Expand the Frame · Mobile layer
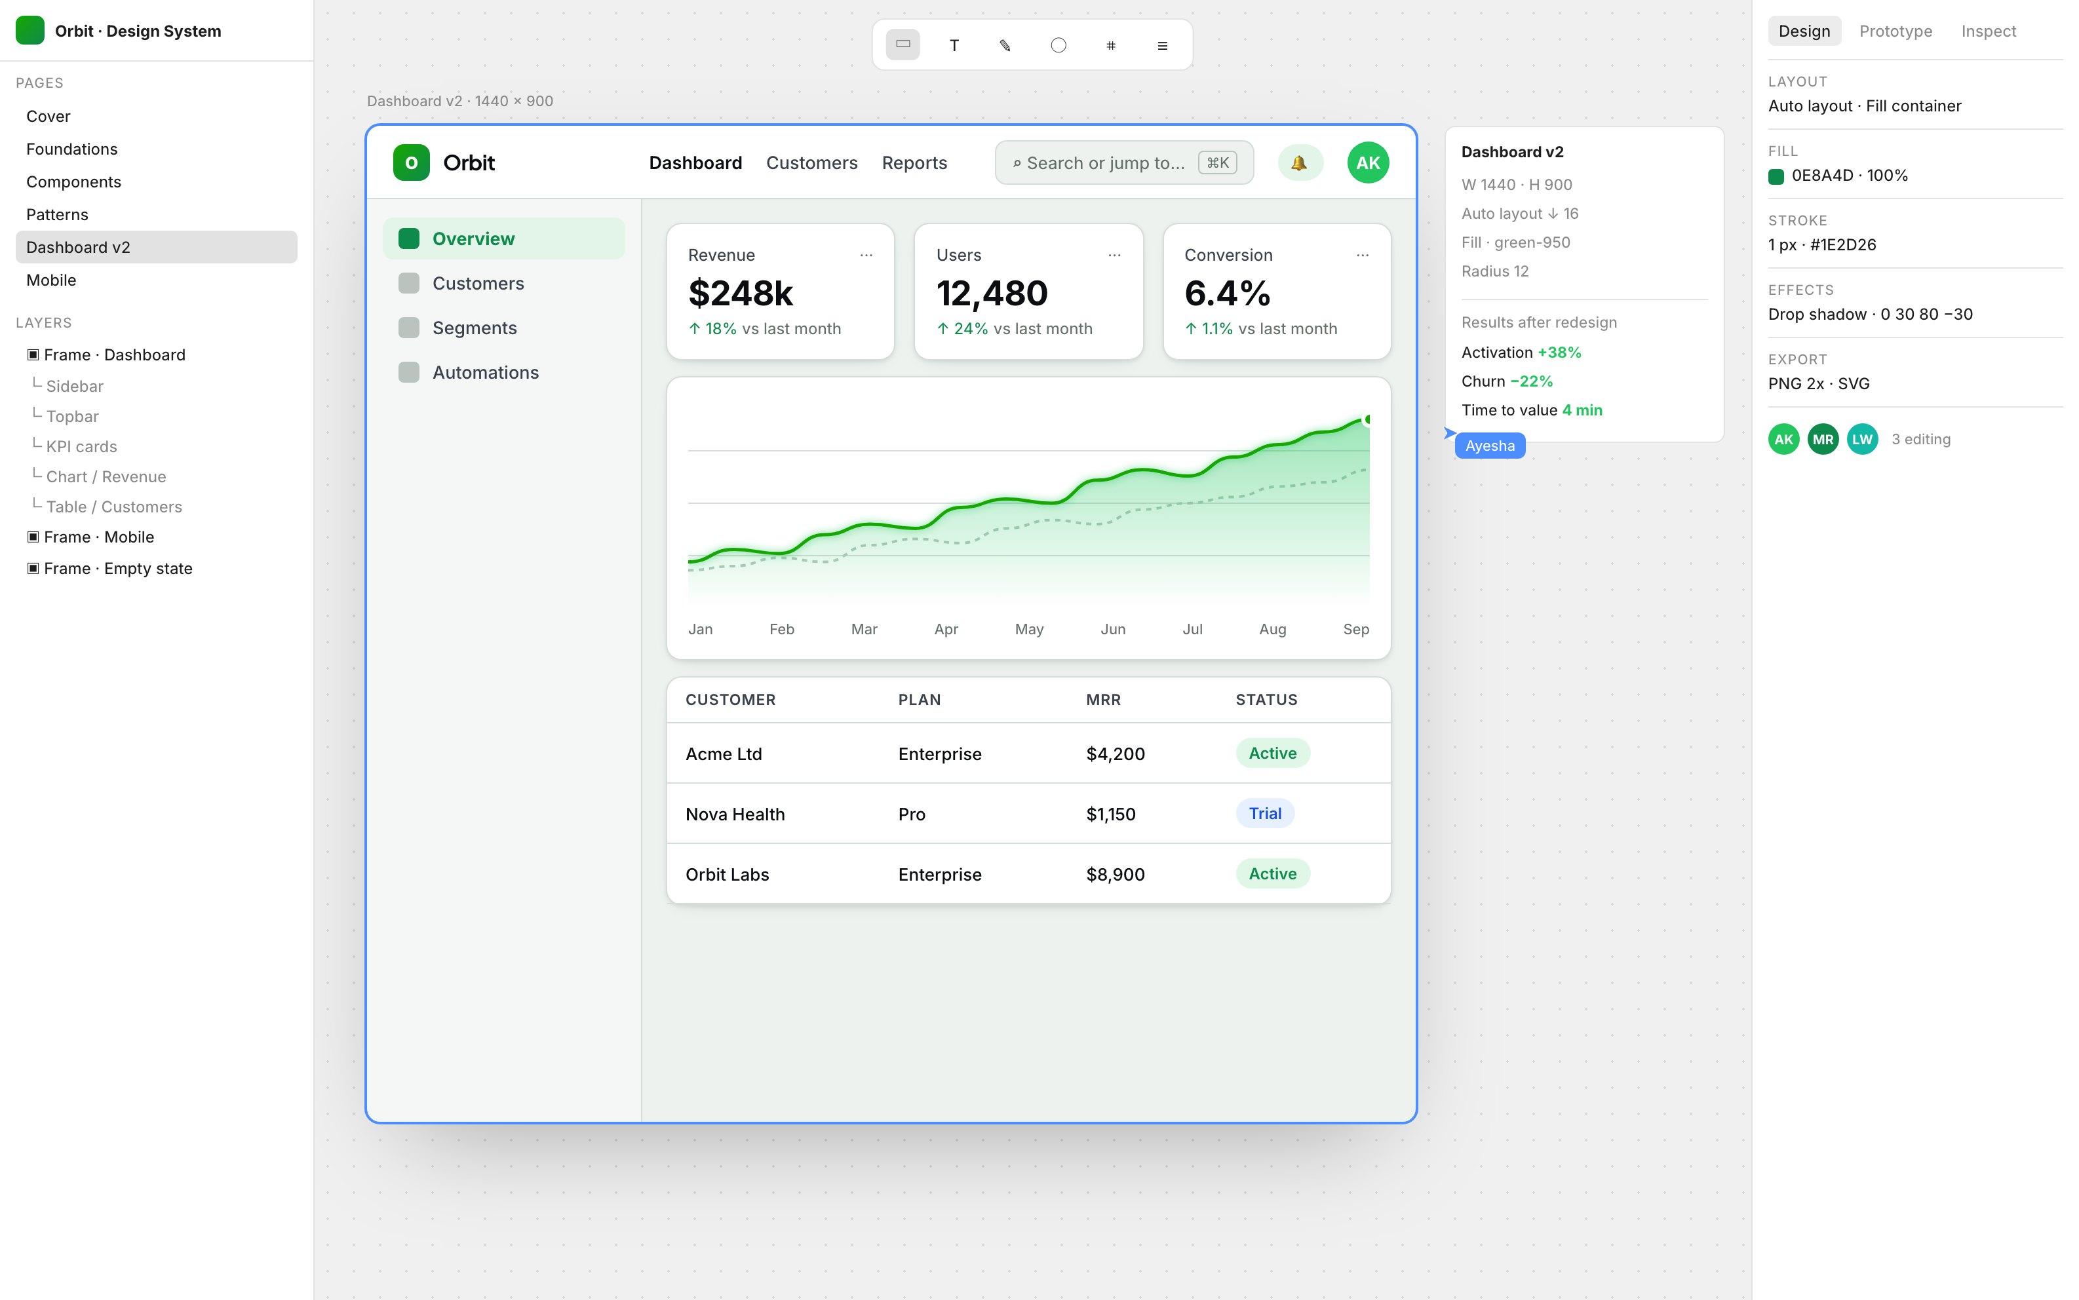 [x=33, y=537]
